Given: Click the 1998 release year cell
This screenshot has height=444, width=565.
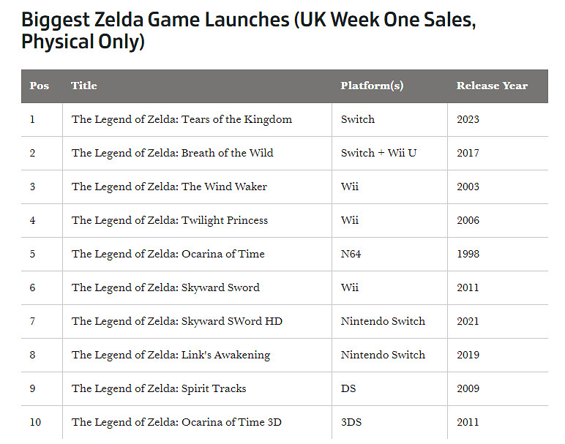Looking at the screenshot, I should [x=468, y=254].
